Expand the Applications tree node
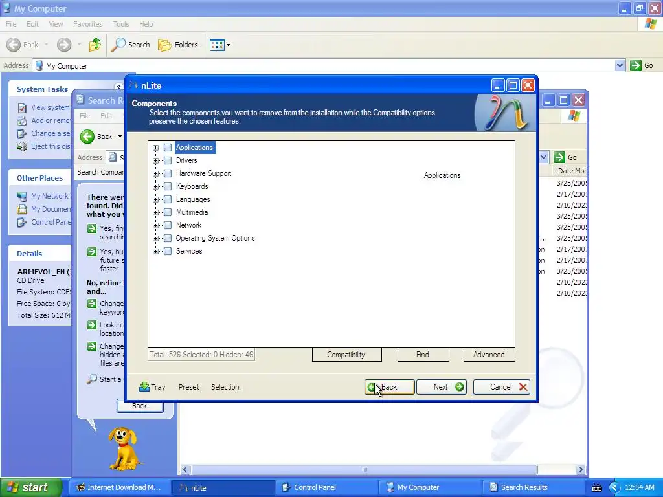Image resolution: width=663 pixels, height=497 pixels. (155, 148)
